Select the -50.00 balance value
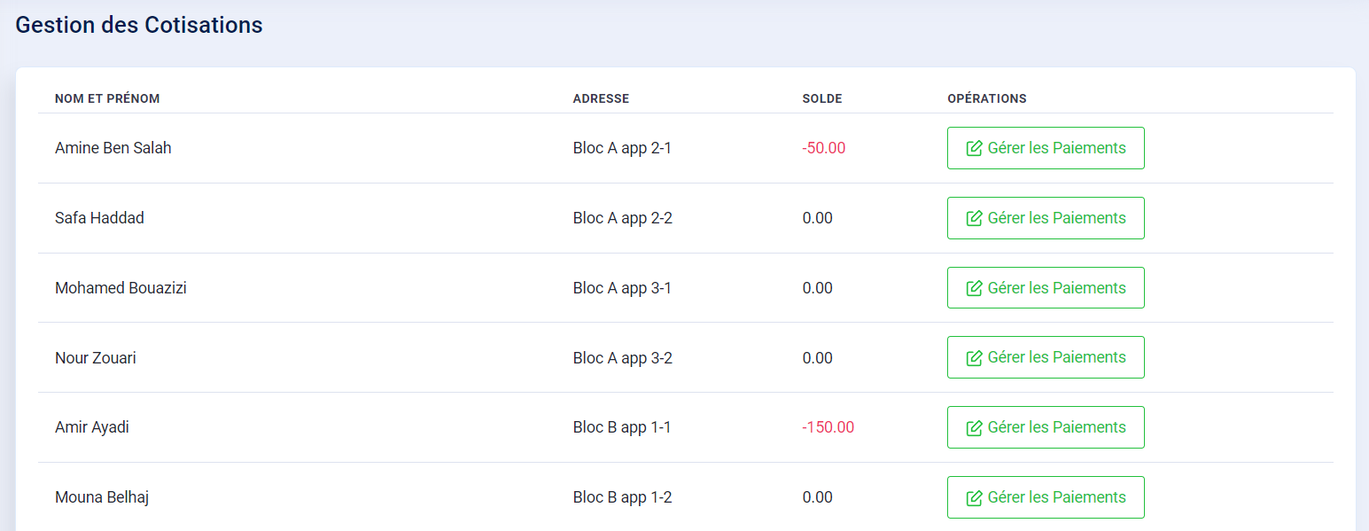The width and height of the screenshot is (1369, 531). (824, 148)
